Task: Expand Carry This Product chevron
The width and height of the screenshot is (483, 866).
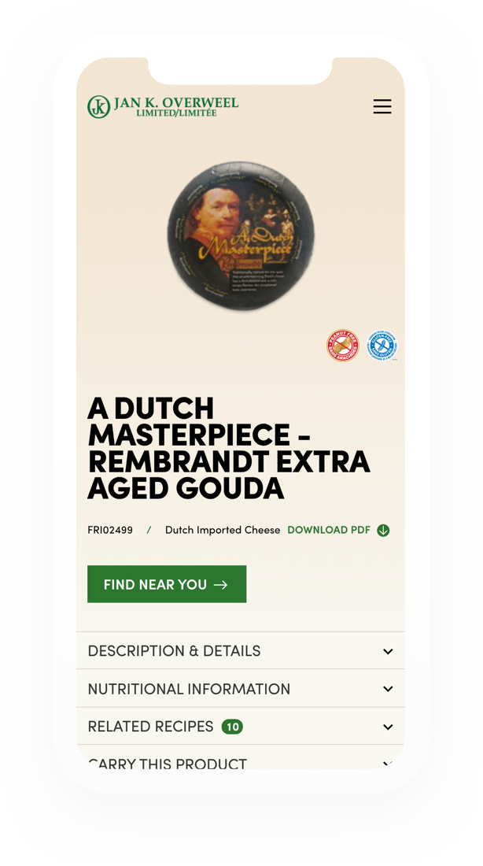Action: [388, 764]
